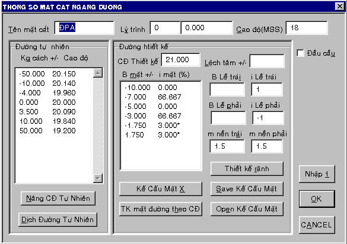This screenshot has width=347, height=244.
Task: Confirm the dialog with OK
Action: click(317, 199)
